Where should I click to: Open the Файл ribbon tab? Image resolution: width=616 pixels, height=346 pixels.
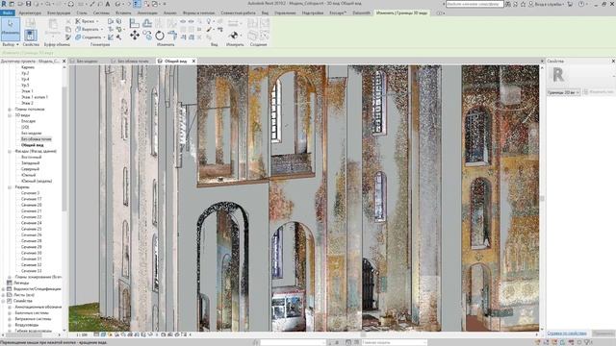click(7, 12)
